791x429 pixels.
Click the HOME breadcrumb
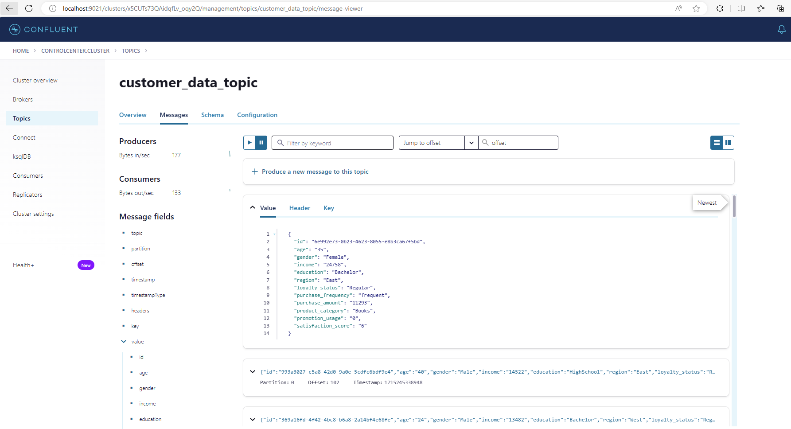tap(21, 51)
